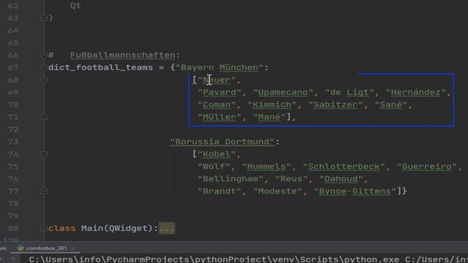This screenshot has height=263, width=468.
Task: Collapse comment fold marker on line 66
Action: tap(44, 56)
